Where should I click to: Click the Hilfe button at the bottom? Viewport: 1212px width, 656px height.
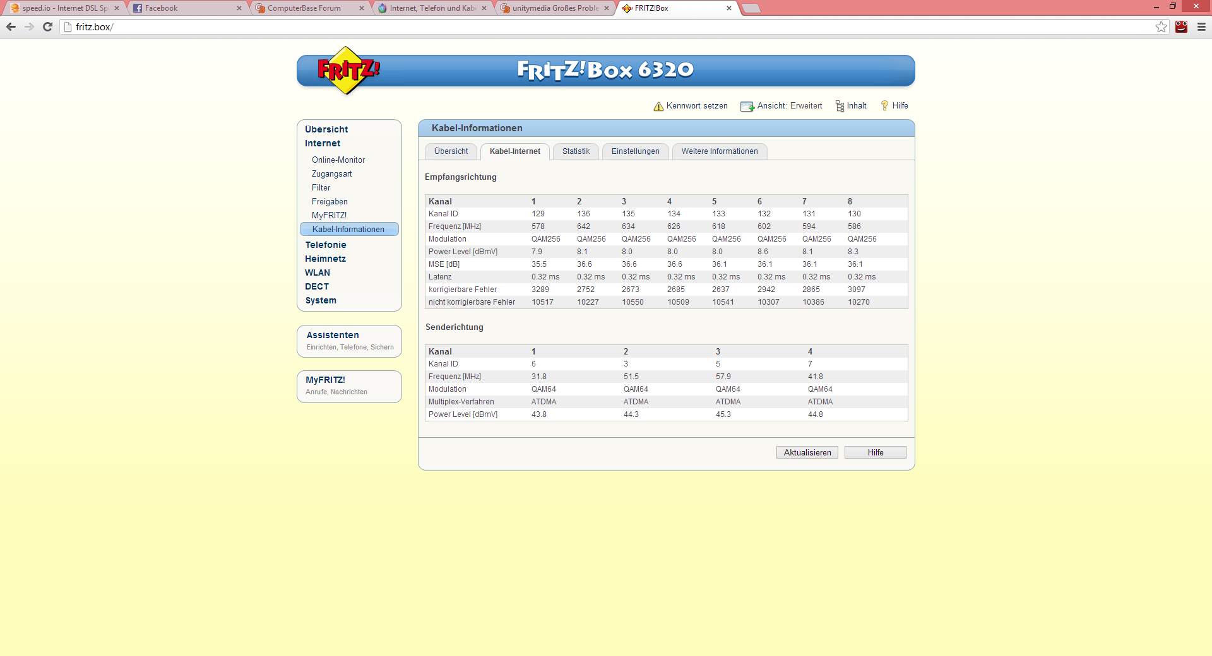pyautogui.click(x=875, y=452)
